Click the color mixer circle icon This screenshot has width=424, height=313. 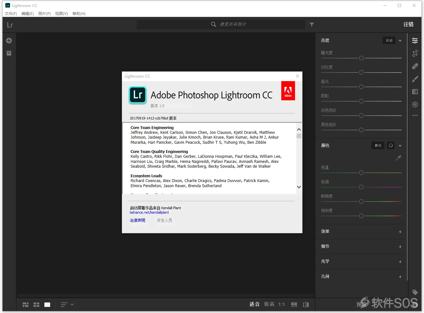tap(391, 145)
